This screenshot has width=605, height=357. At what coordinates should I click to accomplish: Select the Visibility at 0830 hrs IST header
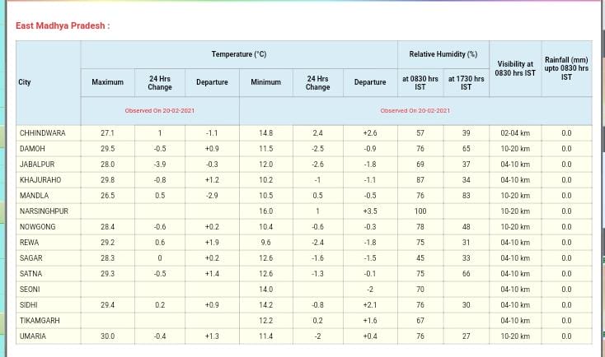pos(515,68)
